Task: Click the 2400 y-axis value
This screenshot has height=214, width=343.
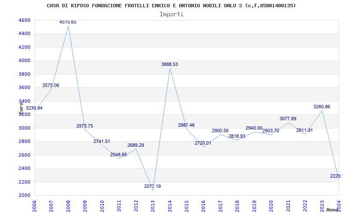Action: (x=24, y=168)
